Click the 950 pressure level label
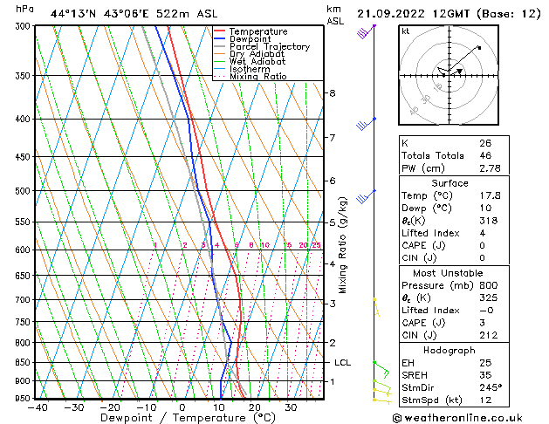This screenshot has width=549, height=424. 24,399
